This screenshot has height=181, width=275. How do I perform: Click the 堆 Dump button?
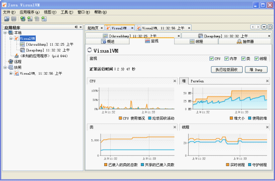click(256, 70)
